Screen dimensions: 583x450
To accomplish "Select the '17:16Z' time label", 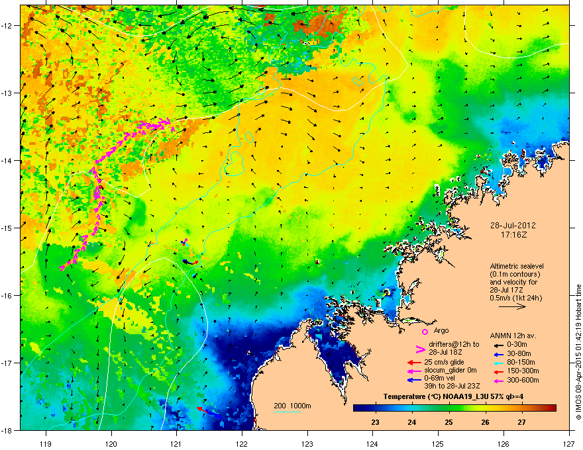I will [513, 235].
